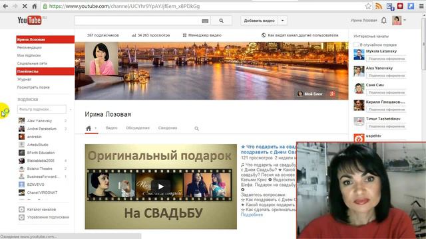Open RSS feed extension icon

tap(379, 6)
